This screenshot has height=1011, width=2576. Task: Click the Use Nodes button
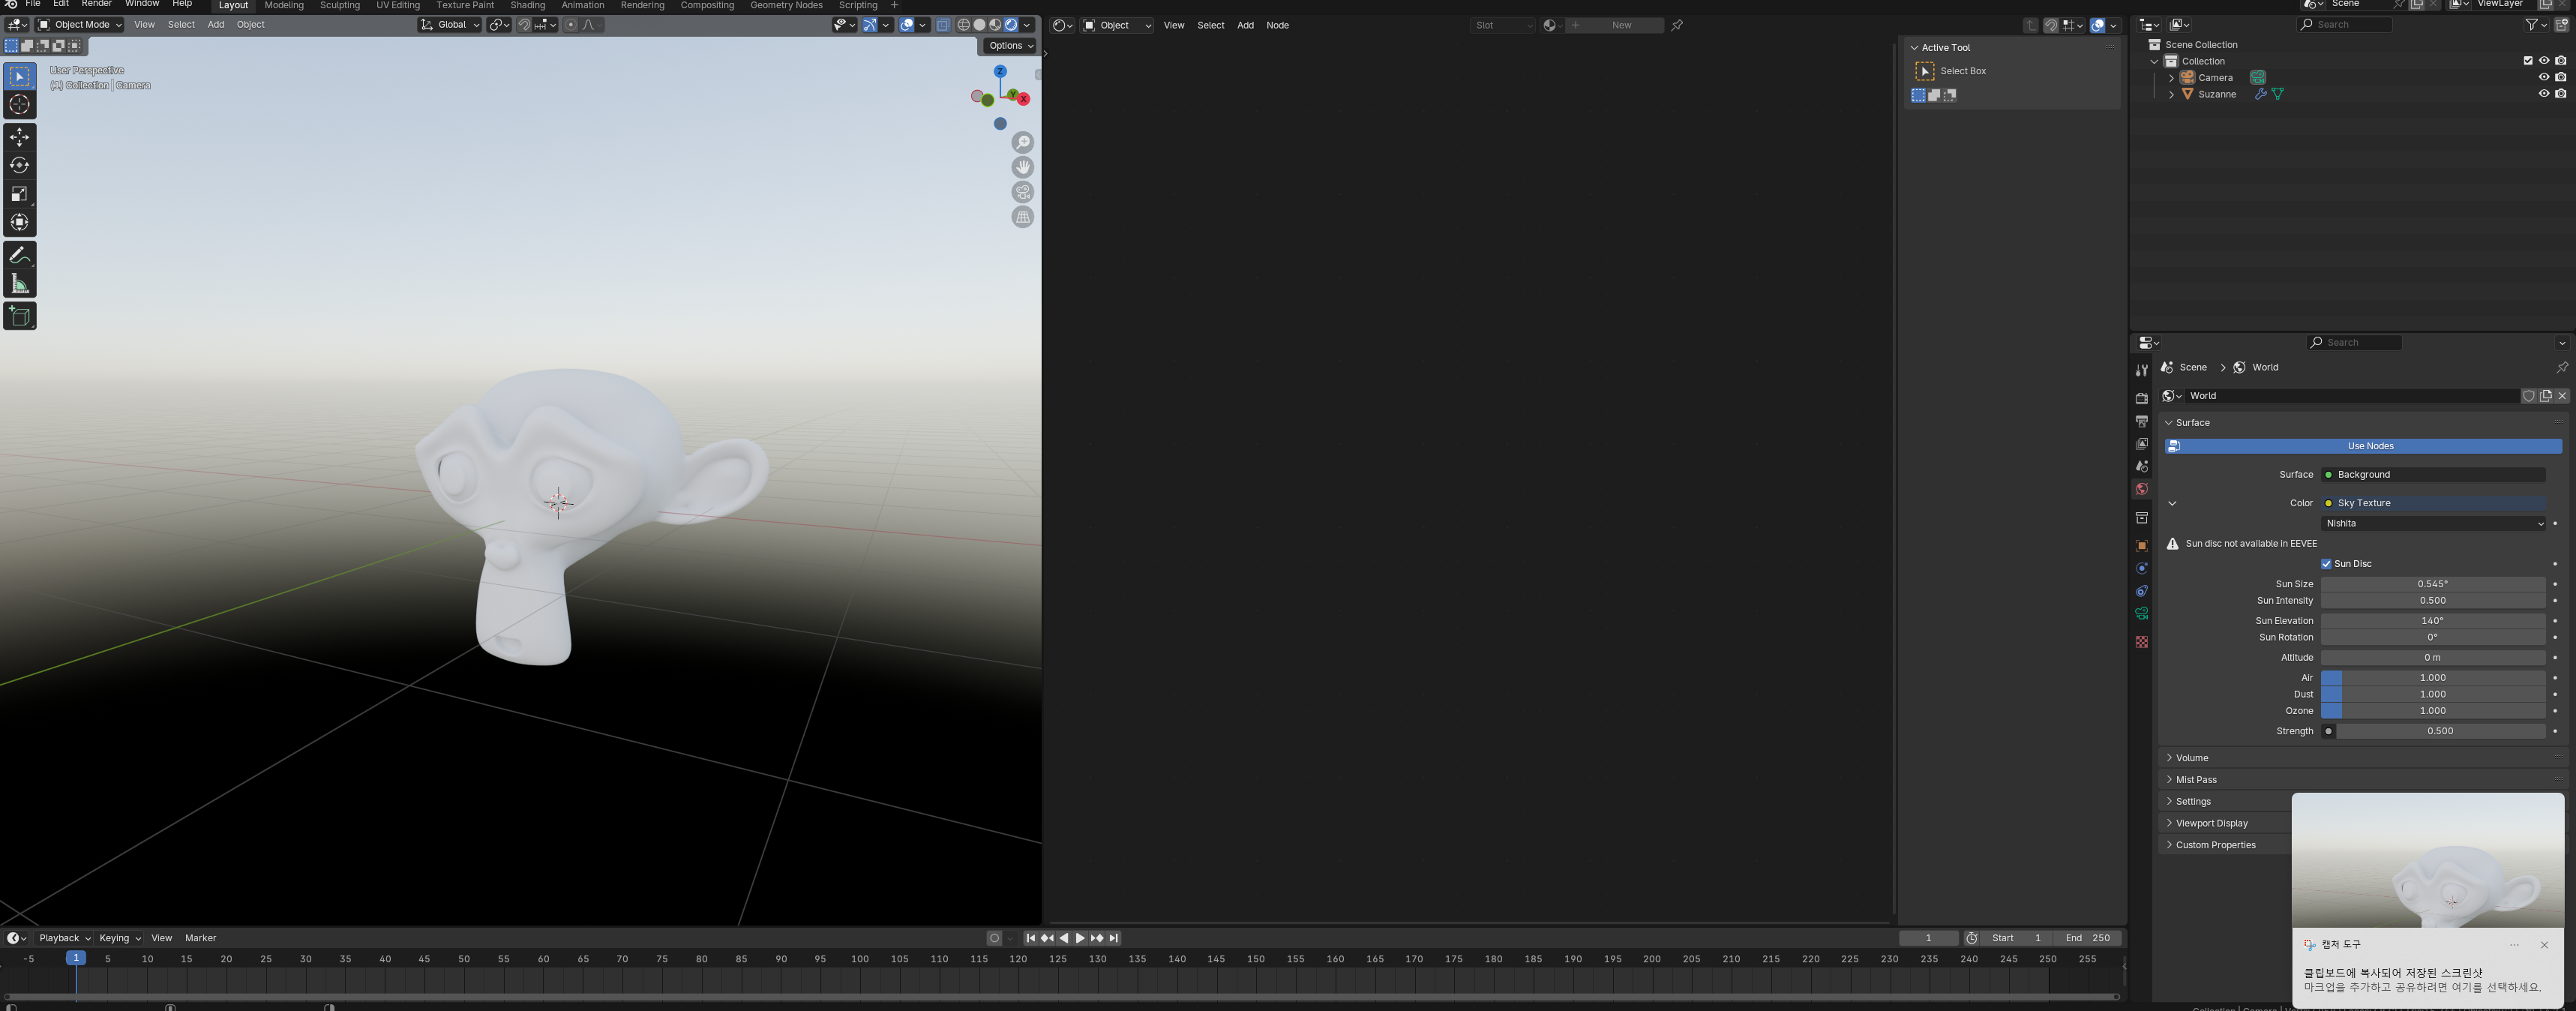(2369, 446)
